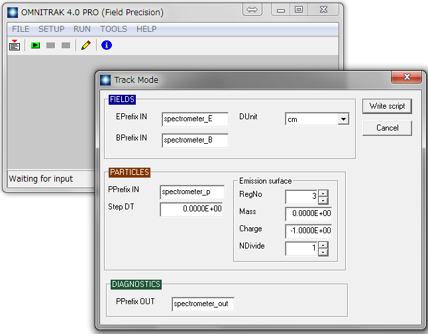The image size is (428, 334).
Task: Open the HELP menu
Action: 146,29
